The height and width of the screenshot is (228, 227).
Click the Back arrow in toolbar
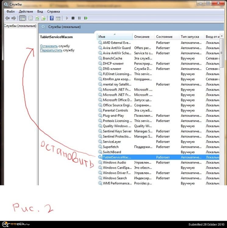(x=7, y=18)
